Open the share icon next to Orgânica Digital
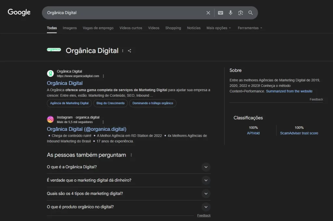This screenshot has width=333, height=221. pyautogui.click(x=129, y=51)
